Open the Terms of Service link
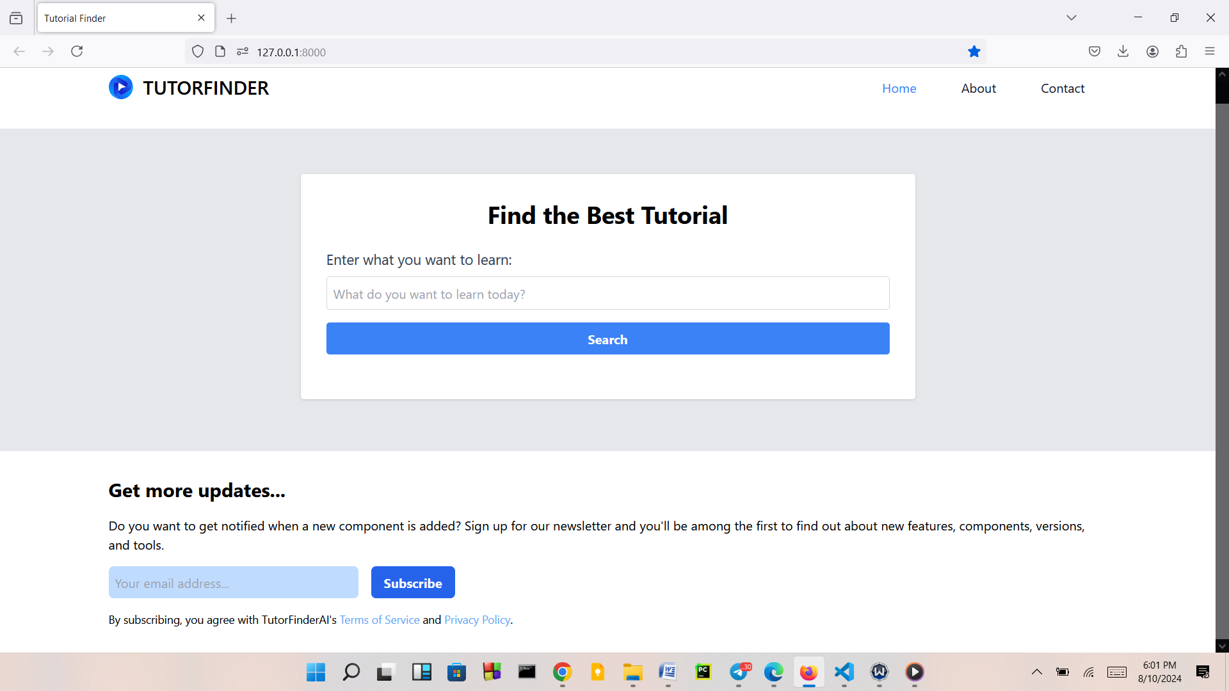1229x691 pixels. pyautogui.click(x=379, y=620)
